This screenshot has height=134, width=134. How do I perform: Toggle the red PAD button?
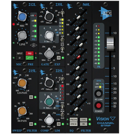(30, 54)
